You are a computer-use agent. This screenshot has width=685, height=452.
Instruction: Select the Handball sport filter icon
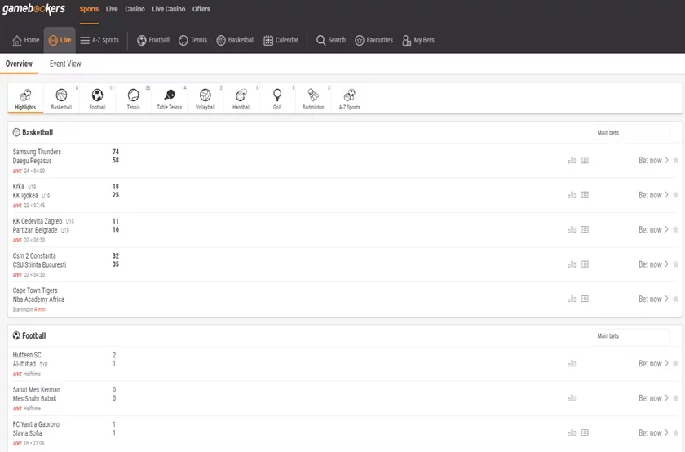click(x=241, y=99)
